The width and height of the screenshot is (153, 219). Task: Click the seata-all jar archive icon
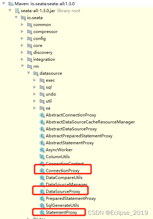point(17,11)
